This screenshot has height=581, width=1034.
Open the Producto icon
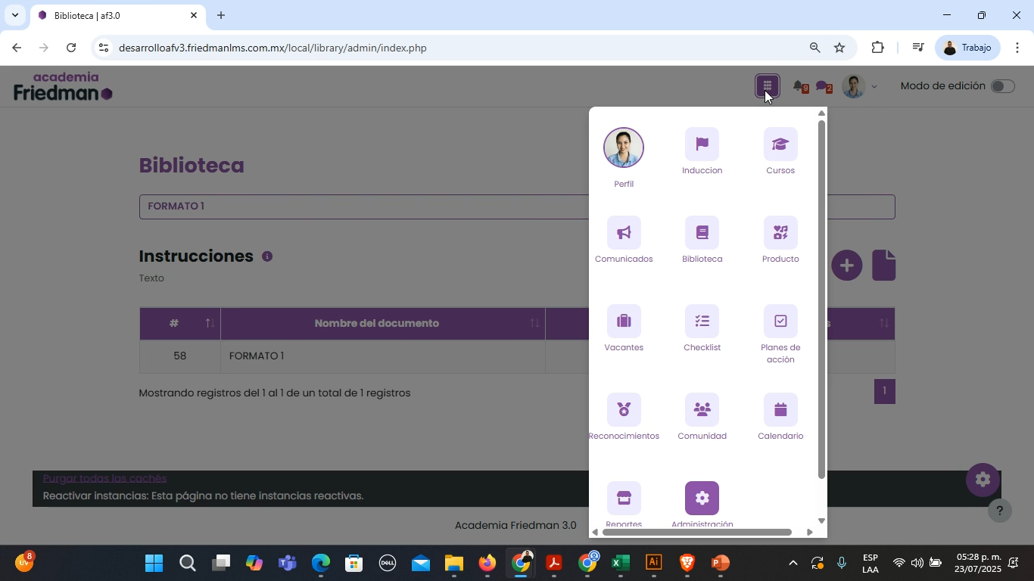780,232
